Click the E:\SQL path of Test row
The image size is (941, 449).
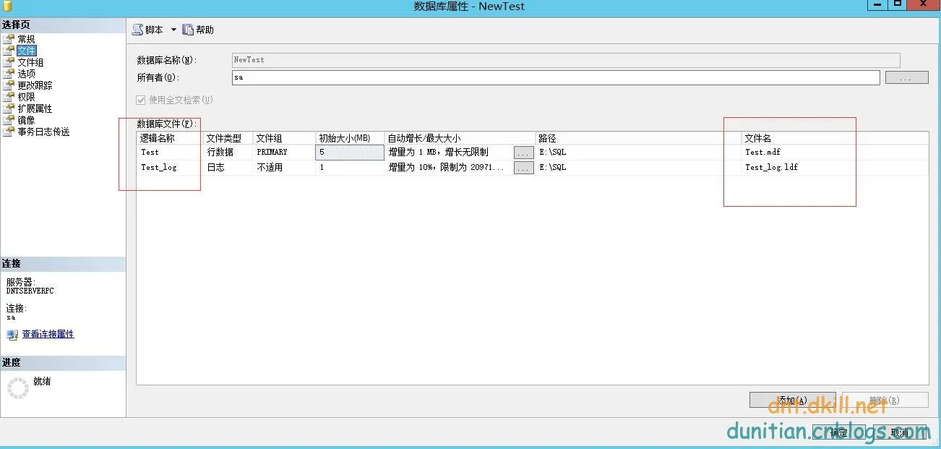coord(638,153)
